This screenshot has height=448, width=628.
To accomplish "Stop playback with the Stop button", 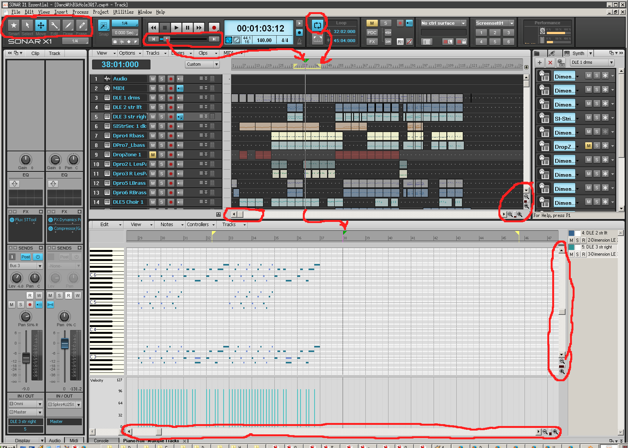I will coord(164,27).
